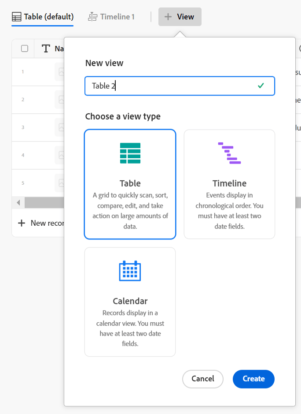
Task: Toggle the select-all checkbox in table header
Action: 25,48
